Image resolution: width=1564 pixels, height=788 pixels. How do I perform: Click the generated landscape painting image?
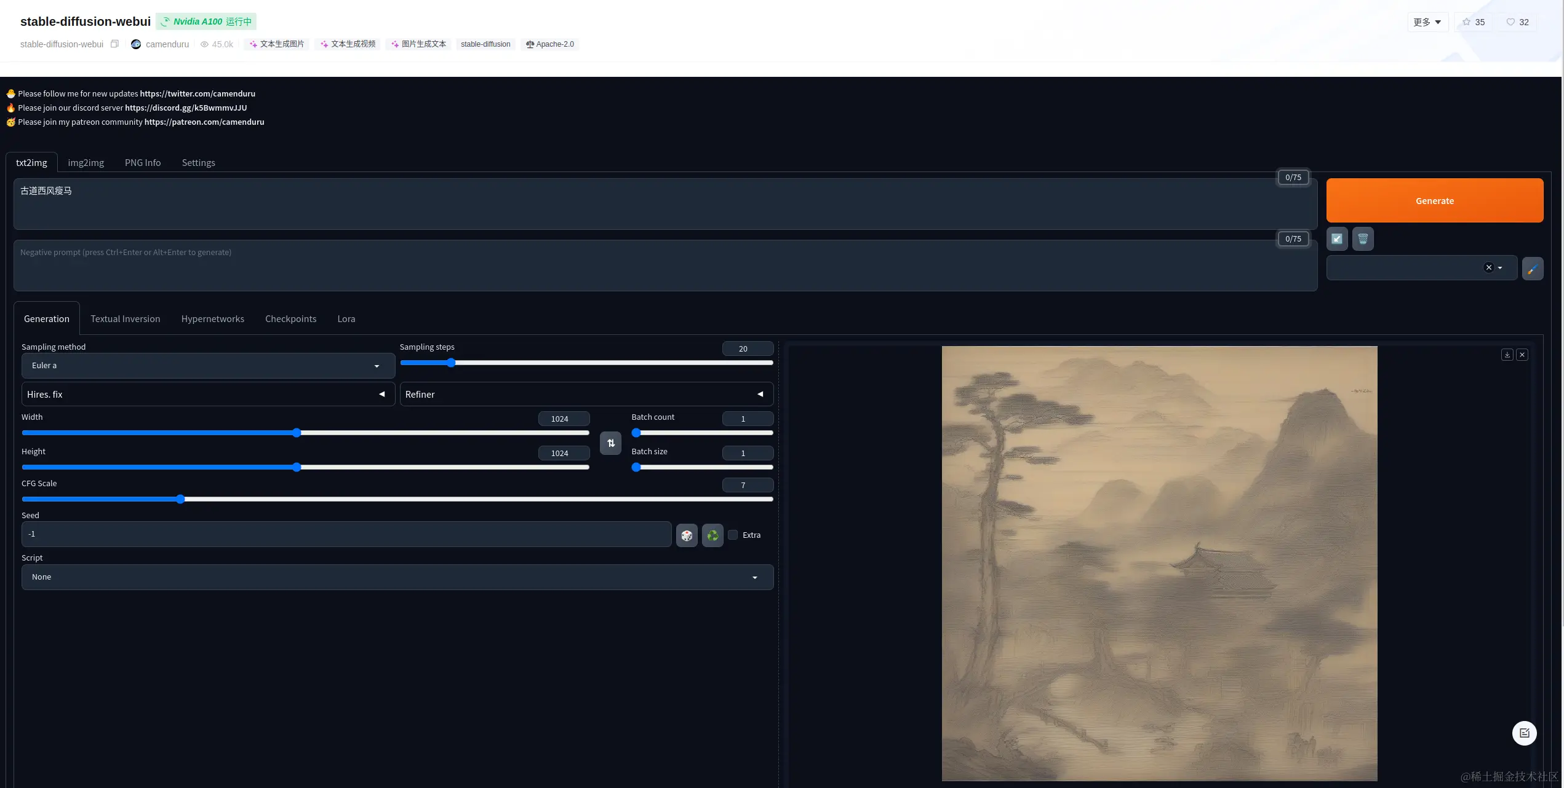tap(1159, 564)
